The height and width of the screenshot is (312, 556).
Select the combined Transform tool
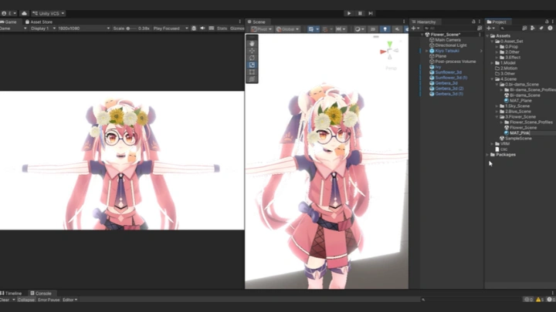click(x=252, y=79)
